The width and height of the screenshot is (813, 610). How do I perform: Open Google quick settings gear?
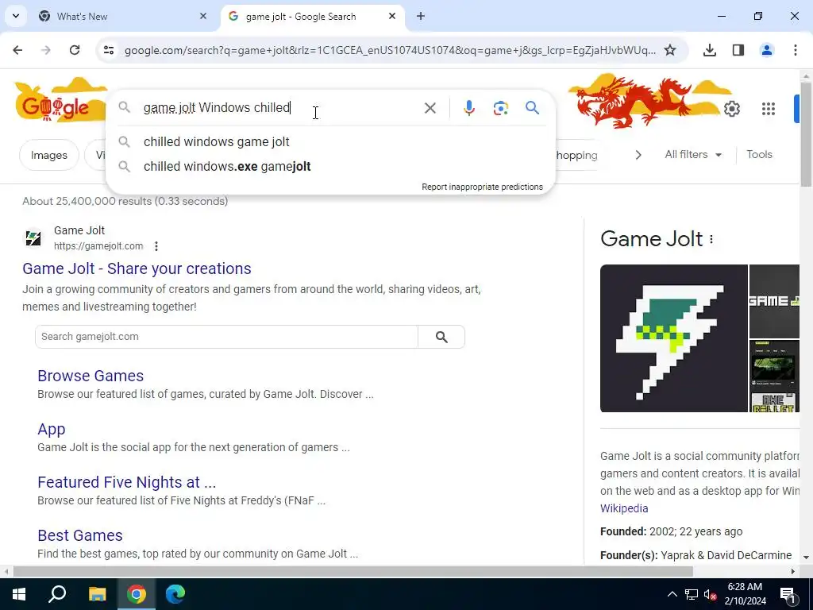(731, 109)
